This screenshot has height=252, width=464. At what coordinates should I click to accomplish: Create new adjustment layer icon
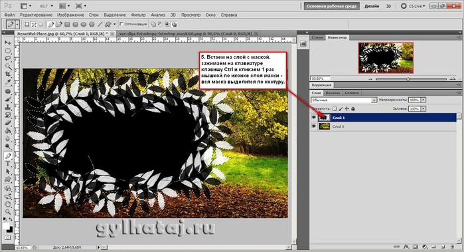(425, 247)
